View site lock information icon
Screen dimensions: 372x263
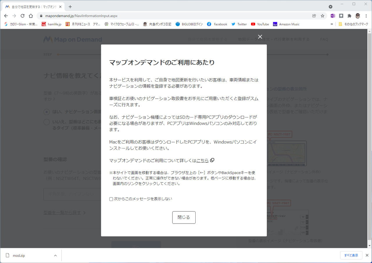(x=41, y=16)
